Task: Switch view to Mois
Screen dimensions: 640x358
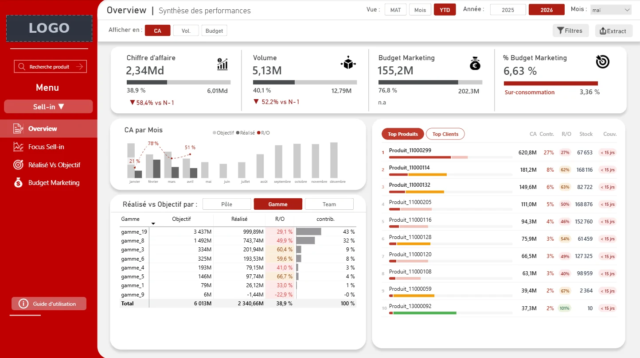Action: [420, 10]
